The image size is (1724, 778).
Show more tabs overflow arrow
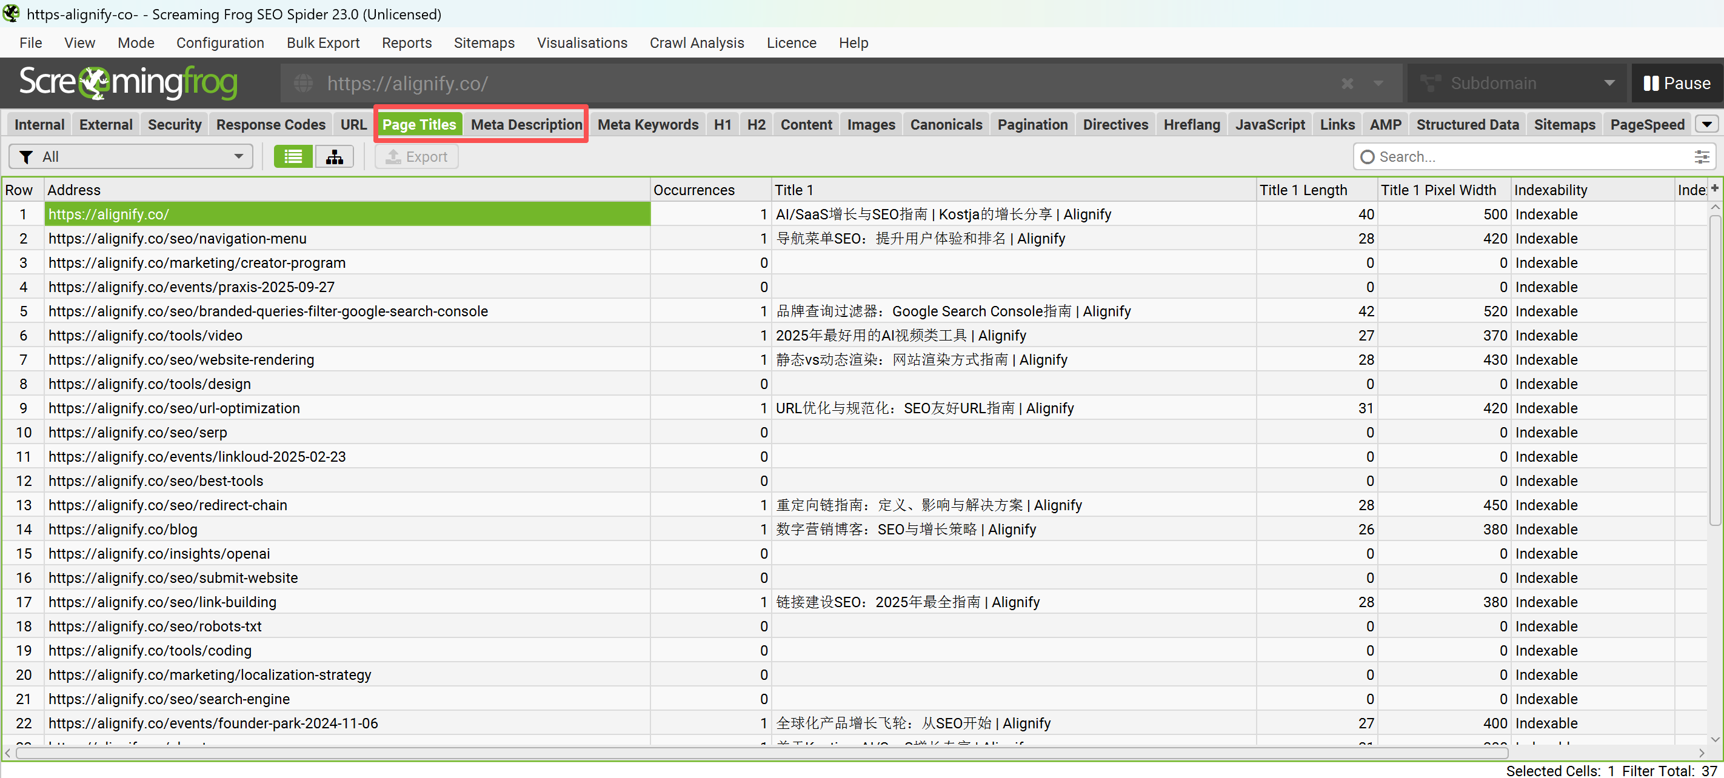click(1706, 124)
